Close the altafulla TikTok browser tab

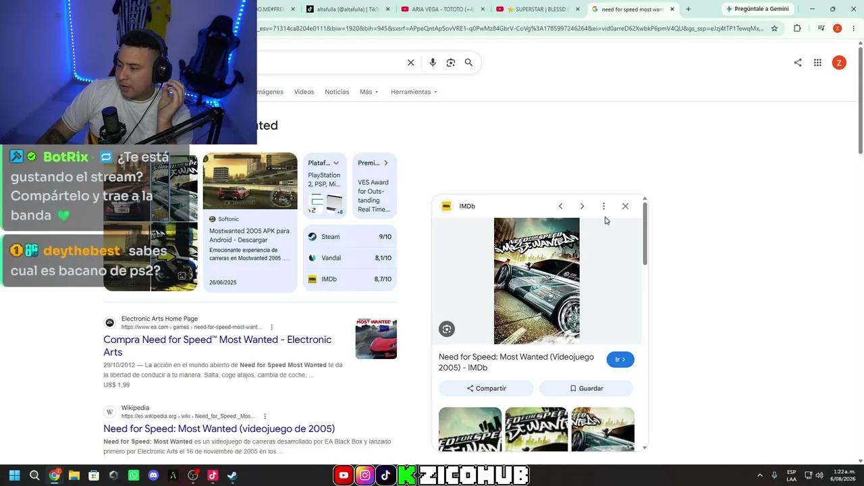point(389,9)
